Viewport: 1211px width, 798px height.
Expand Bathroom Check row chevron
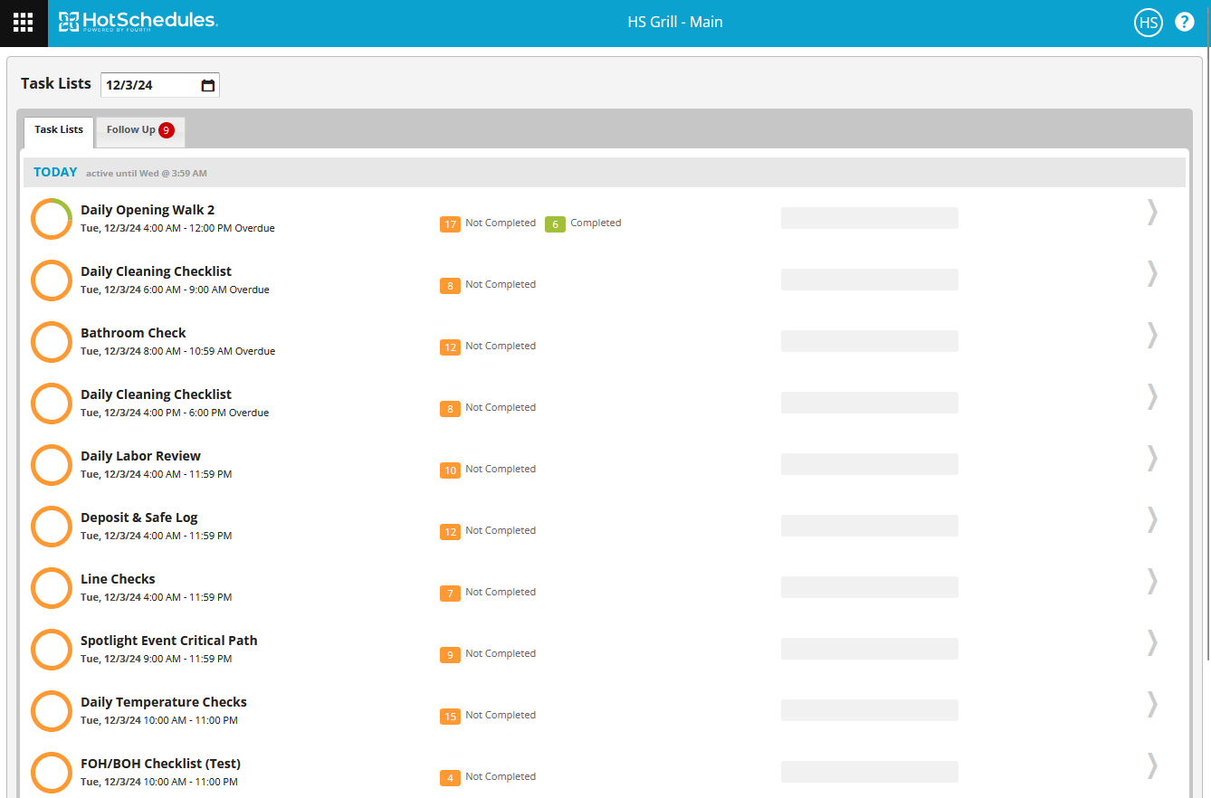[1152, 335]
